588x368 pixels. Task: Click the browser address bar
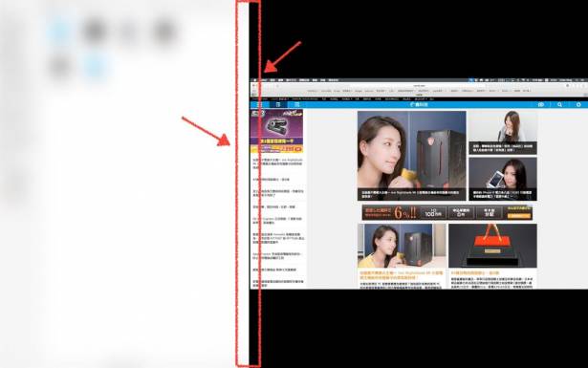coord(419,86)
